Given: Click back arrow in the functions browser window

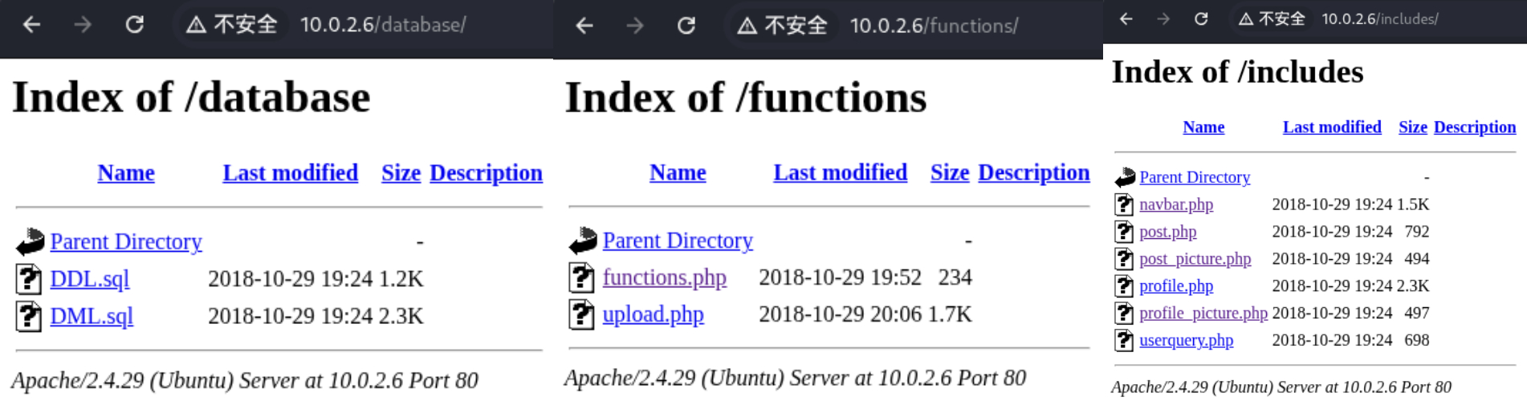Looking at the screenshot, I should (x=584, y=26).
